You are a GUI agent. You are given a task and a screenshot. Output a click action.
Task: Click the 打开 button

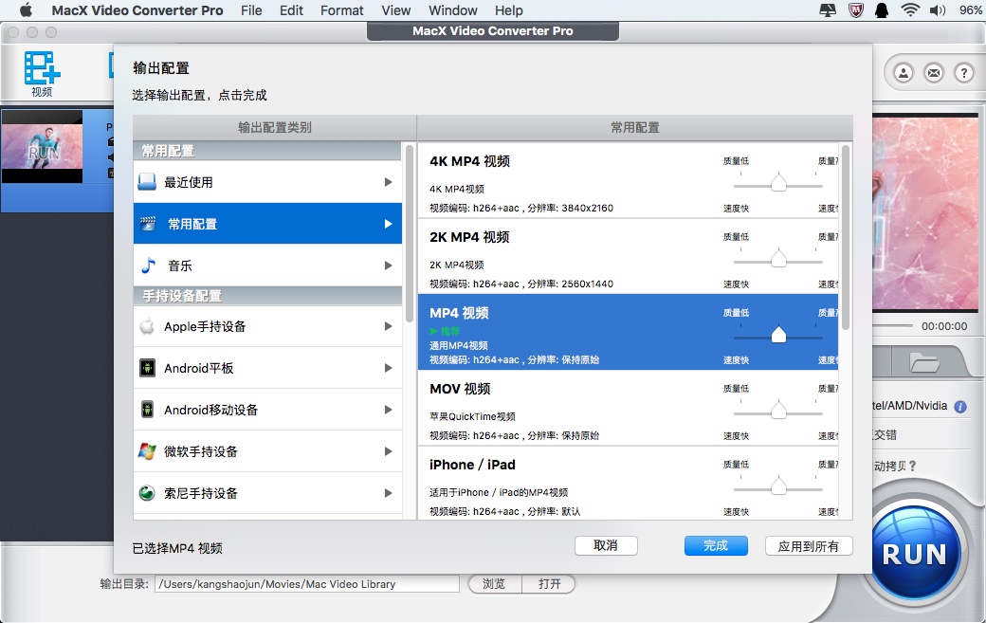tap(550, 584)
